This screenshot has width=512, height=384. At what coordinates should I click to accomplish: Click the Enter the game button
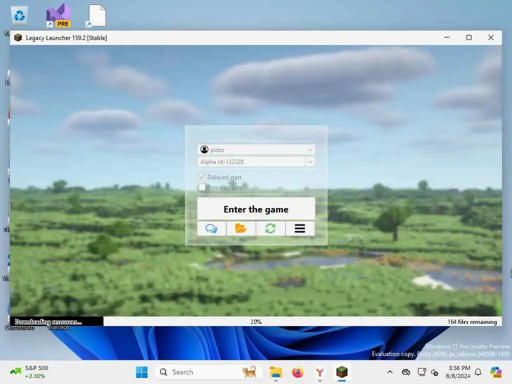256,209
